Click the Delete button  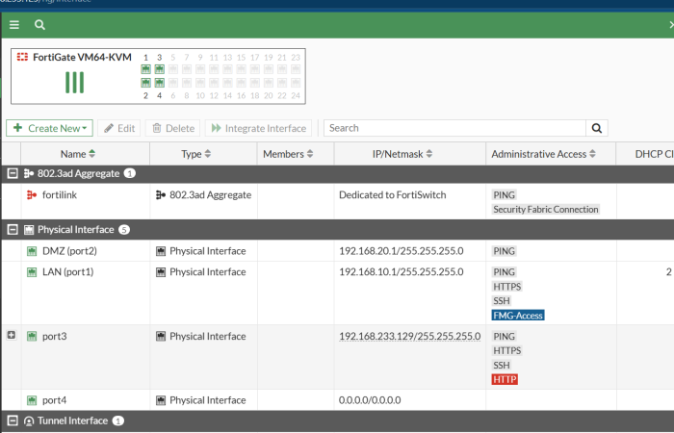click(x=172, y=128)
